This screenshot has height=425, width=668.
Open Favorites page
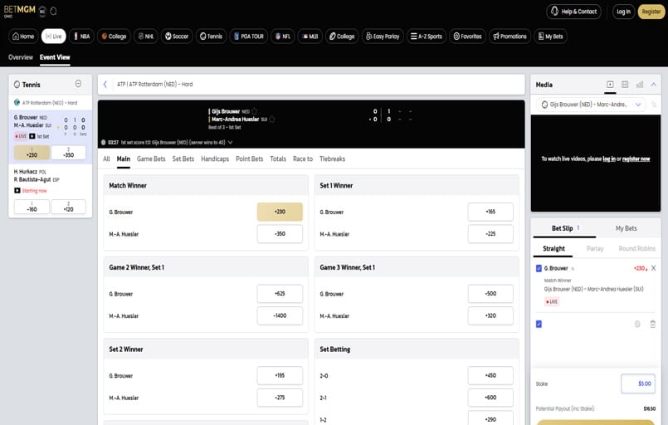(x=467, y=37)
